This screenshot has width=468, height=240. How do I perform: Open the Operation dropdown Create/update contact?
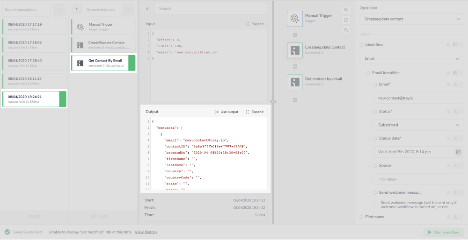411,19
